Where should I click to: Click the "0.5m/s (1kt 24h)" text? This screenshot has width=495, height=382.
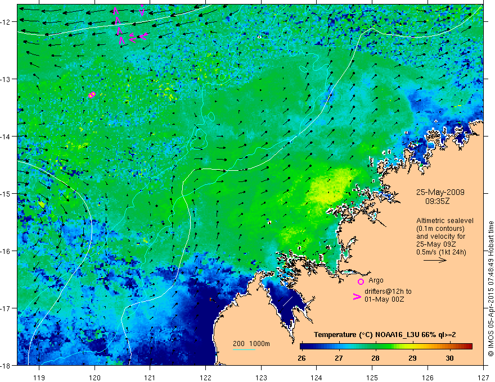(441, 252)
